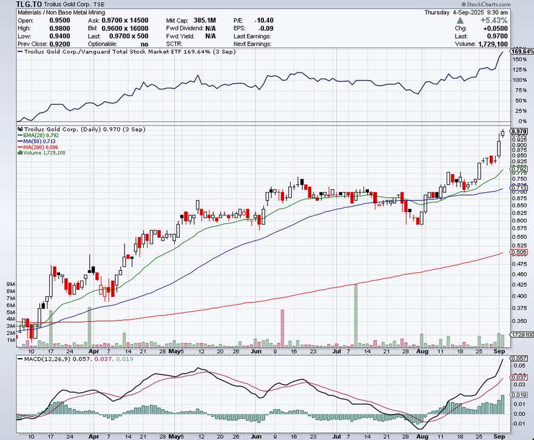Click the 169.64% relative strength axis flag
The height and width of the screenshot is (440, 534).
[x=522, y=52]
